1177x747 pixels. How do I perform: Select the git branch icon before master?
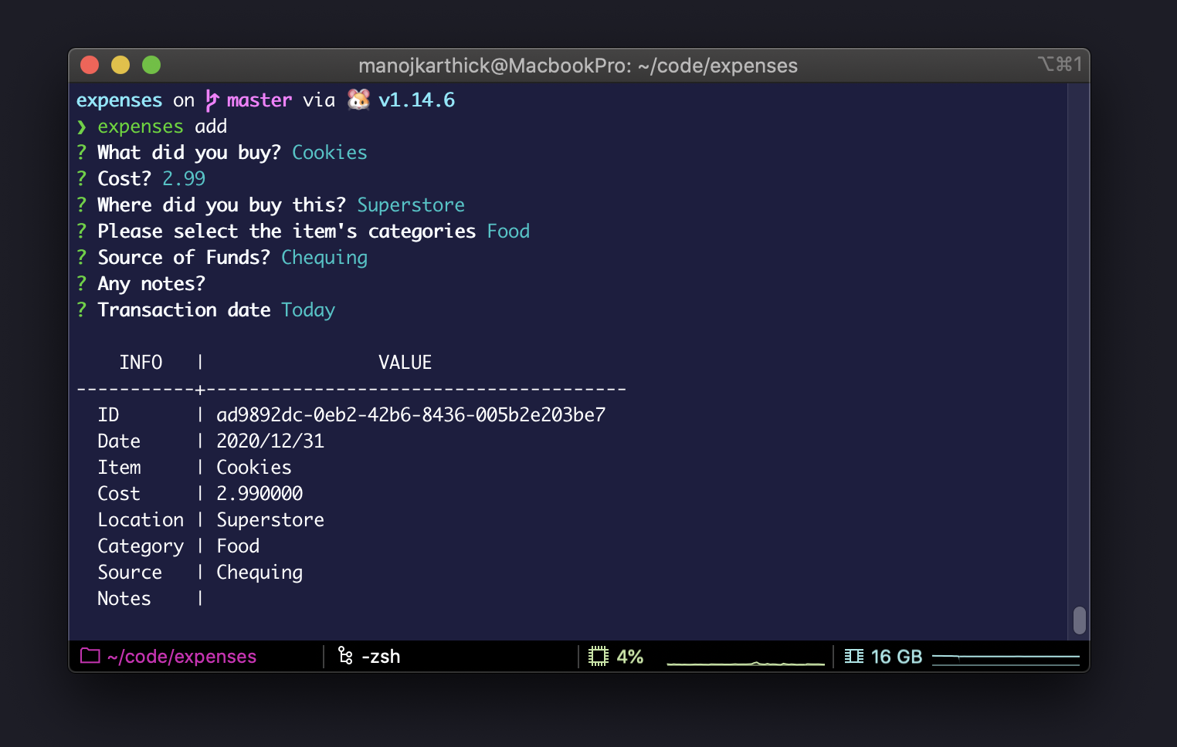pyautogui.click(x=211, y=100)
